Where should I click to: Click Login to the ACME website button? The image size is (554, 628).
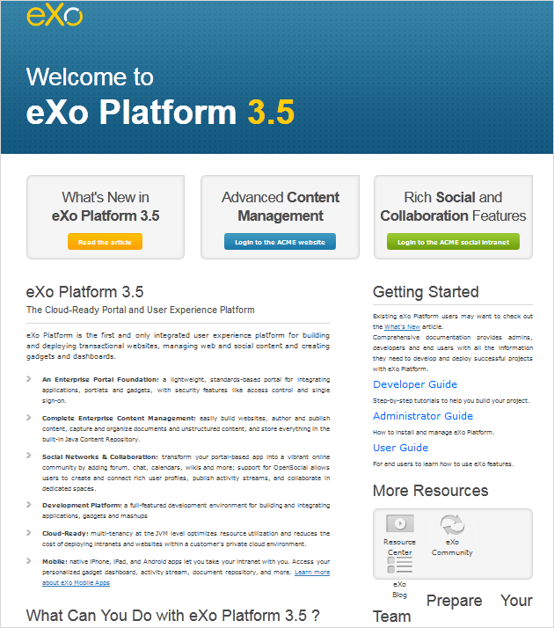point(280,242)
